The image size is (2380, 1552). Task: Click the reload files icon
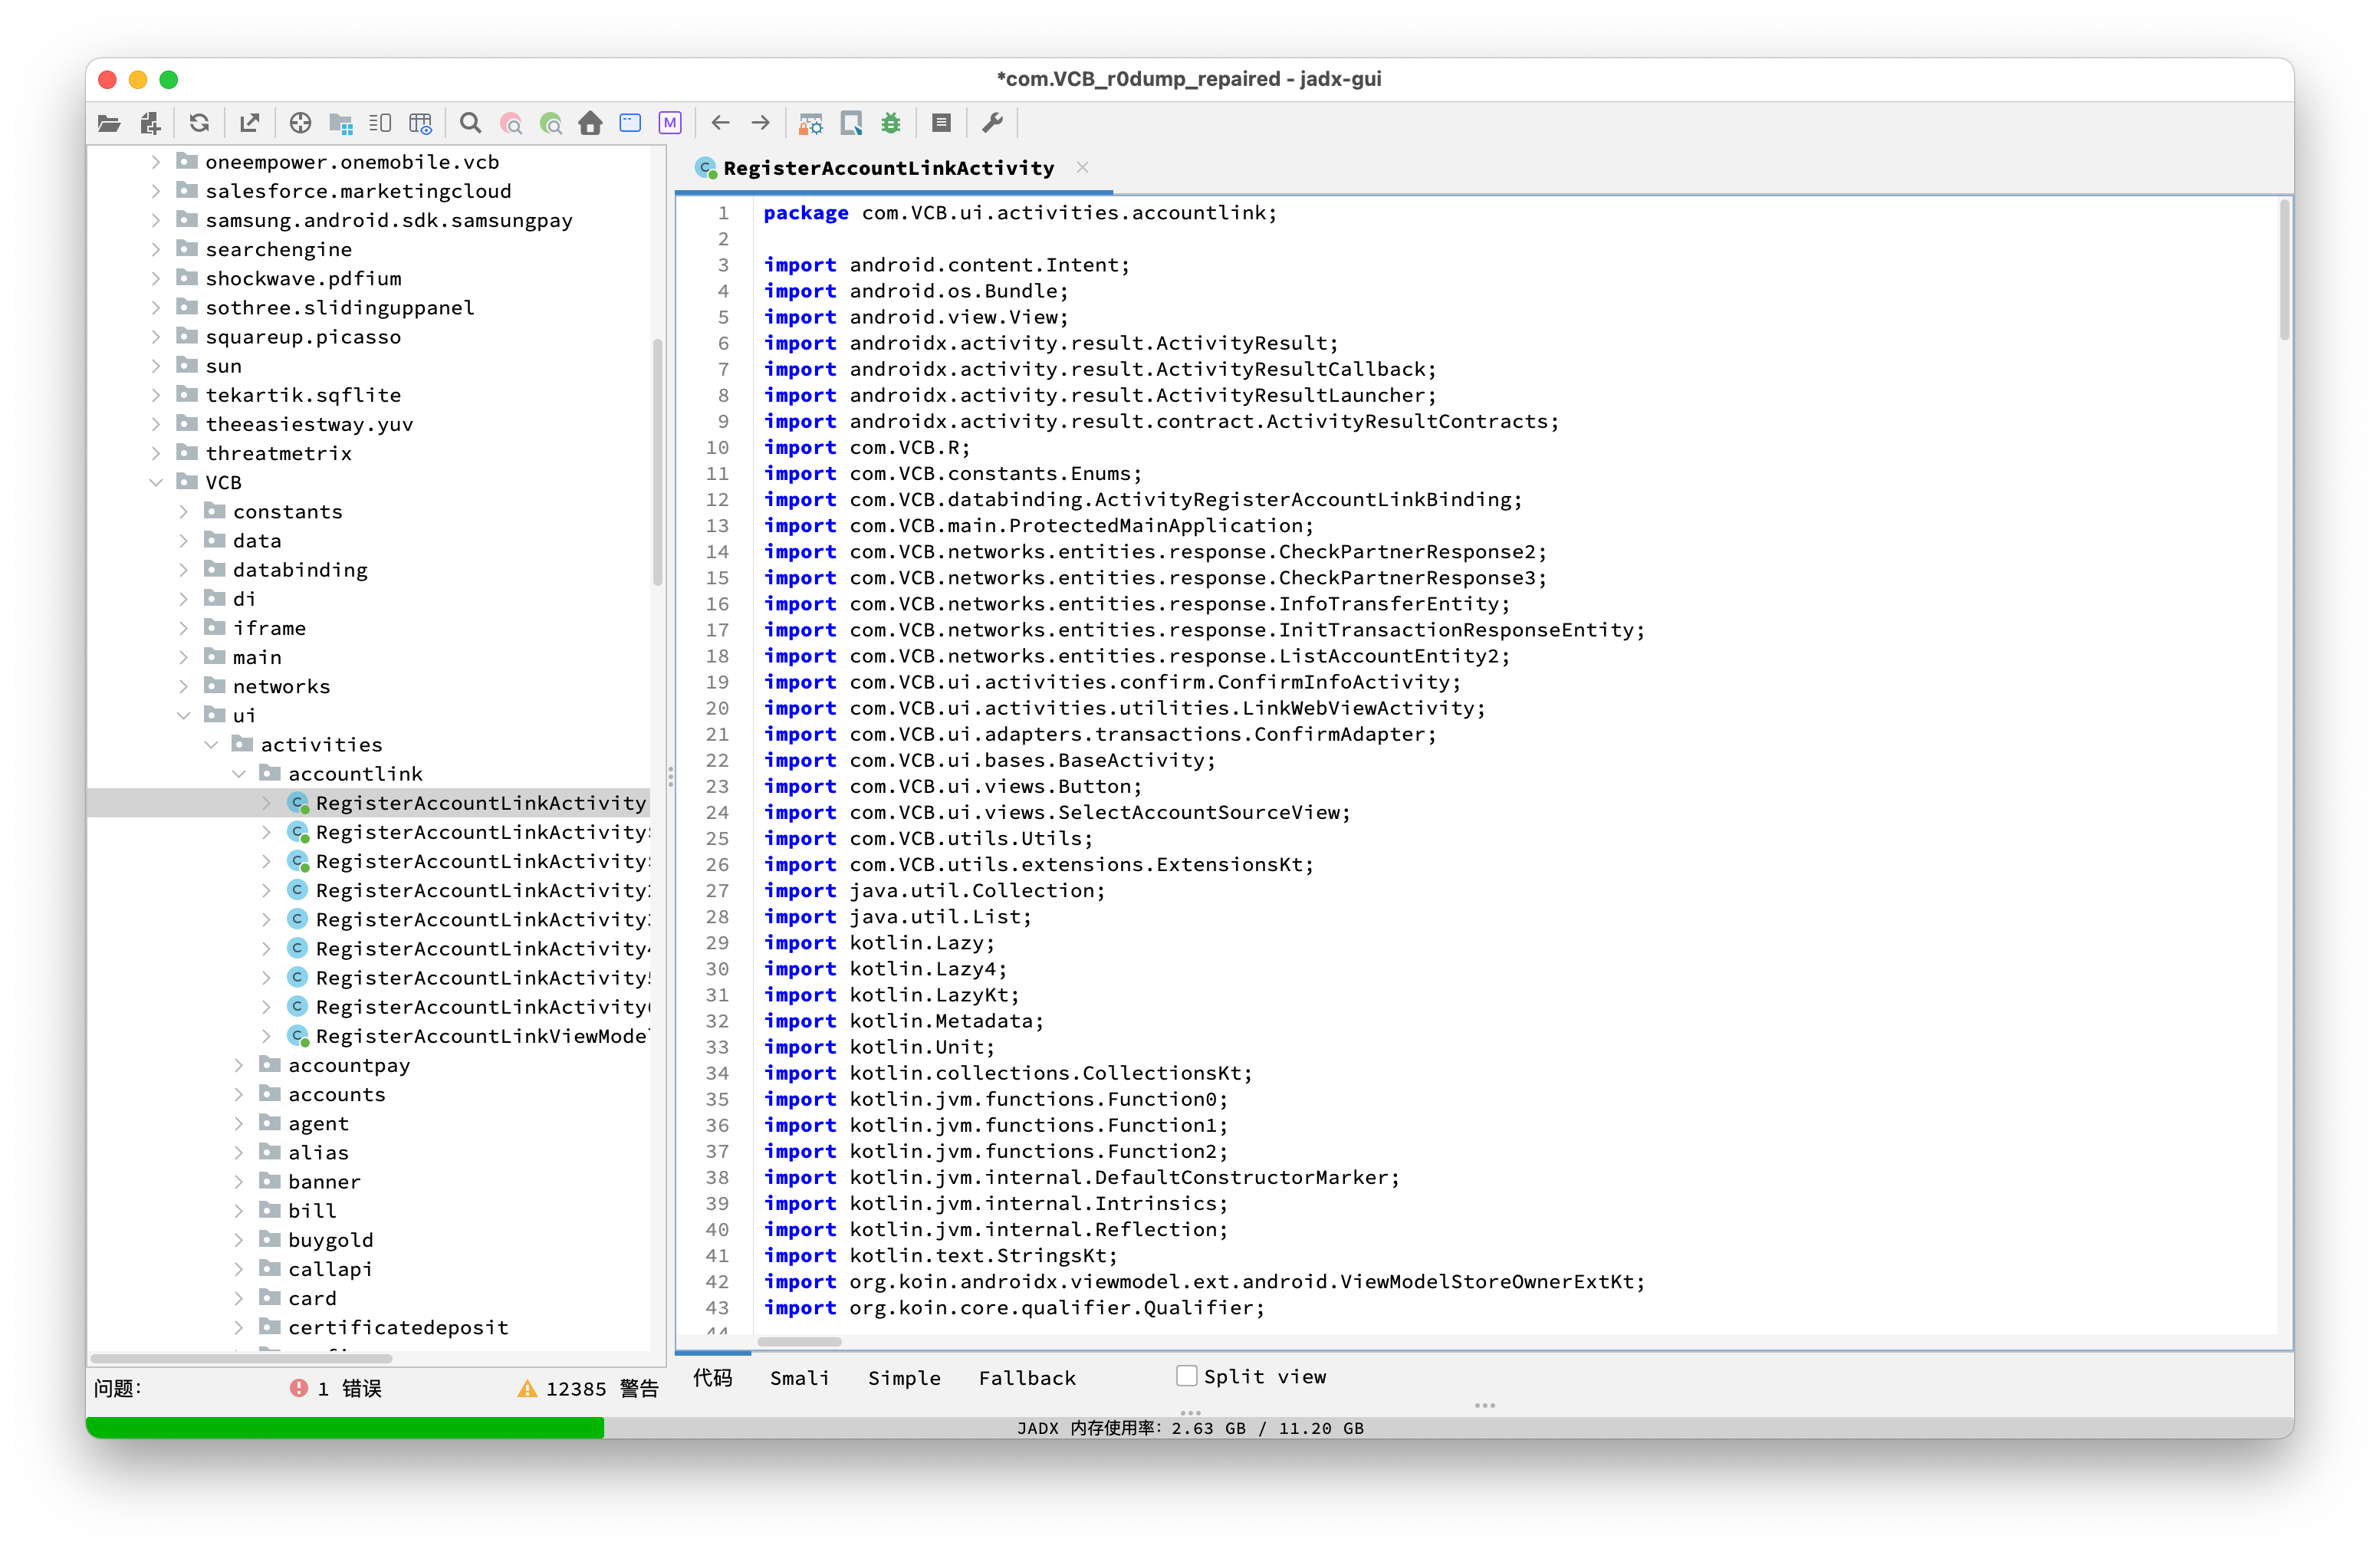pos(199,123)
